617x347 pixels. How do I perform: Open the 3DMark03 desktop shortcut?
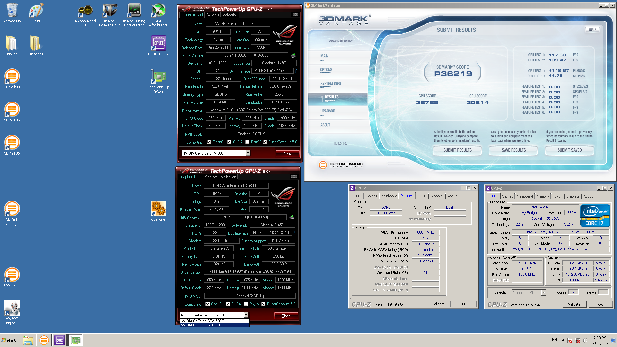coord(12,79)
